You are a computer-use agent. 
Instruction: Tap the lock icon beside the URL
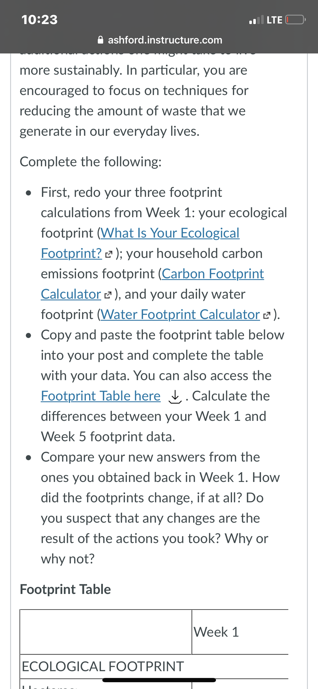tap(100, 40)
